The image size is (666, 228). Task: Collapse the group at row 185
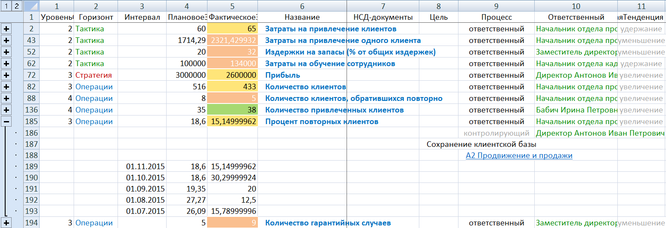(x=6, y=122)
